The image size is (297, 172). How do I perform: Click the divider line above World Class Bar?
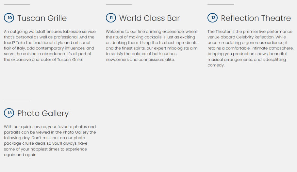pyautogui.click(x=119, y=5)
